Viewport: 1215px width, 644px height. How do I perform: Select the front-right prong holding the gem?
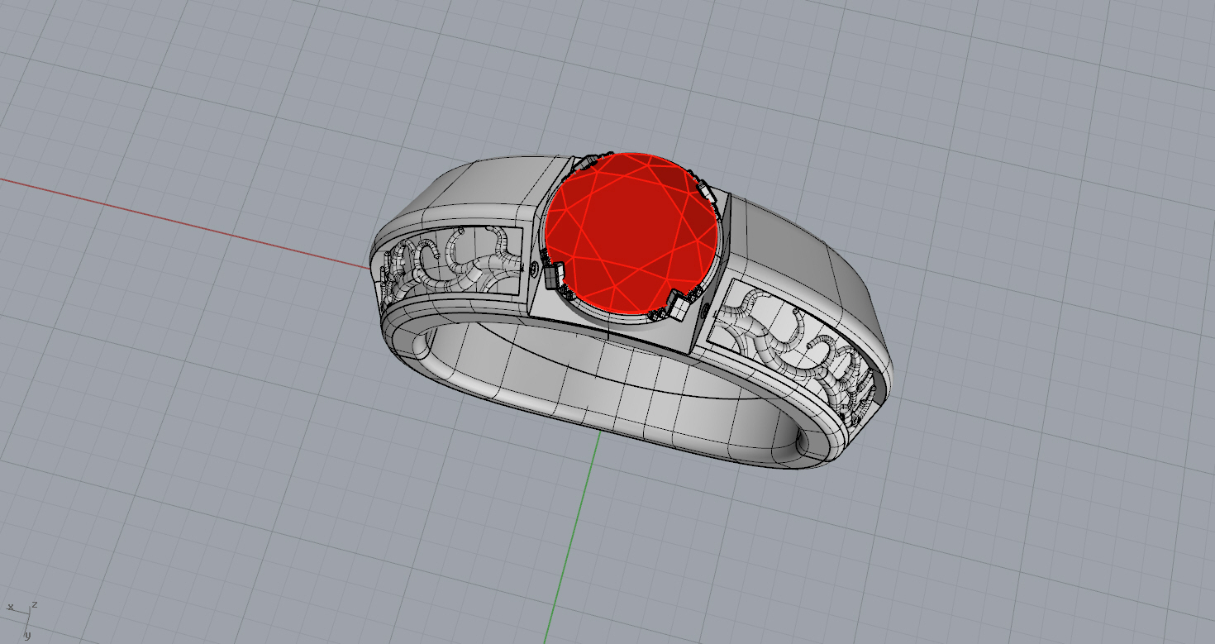pos(679,304)
